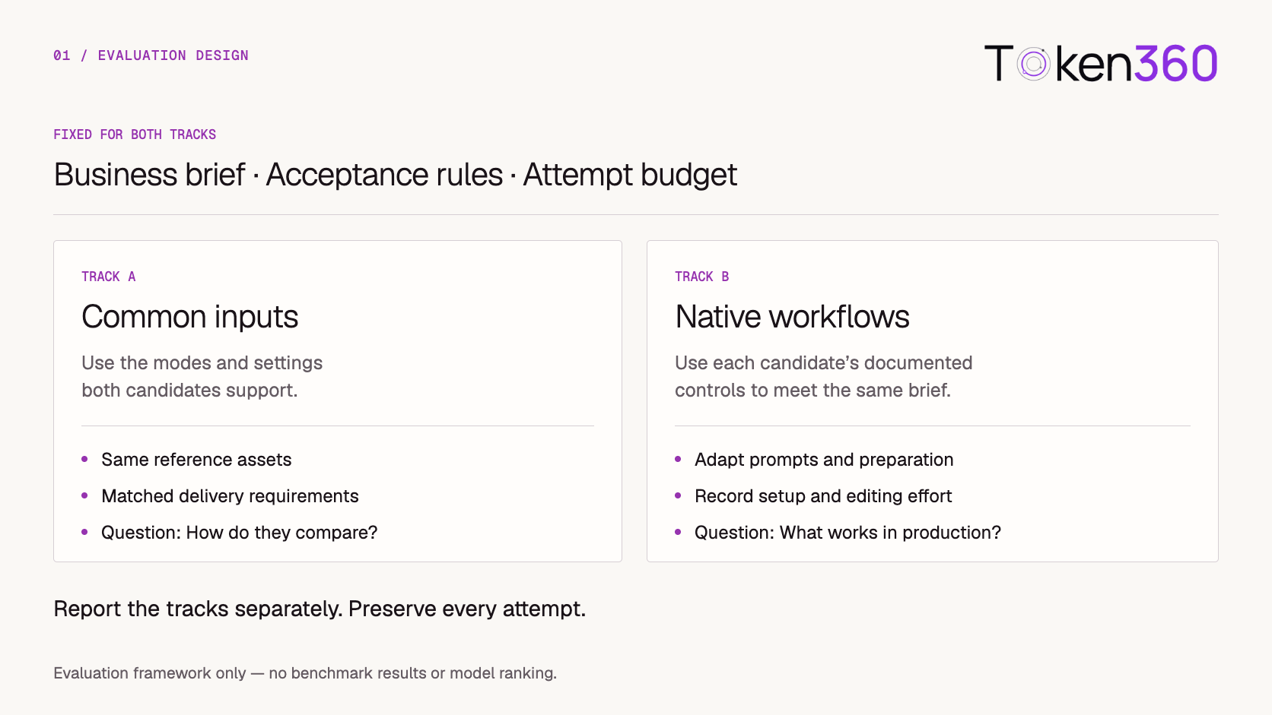Image resolution: width=1272 pixels, height=715 pixels.
Task: Click the 'TRACK A' label
Action: pyautogui.click(x=109, y=277)
